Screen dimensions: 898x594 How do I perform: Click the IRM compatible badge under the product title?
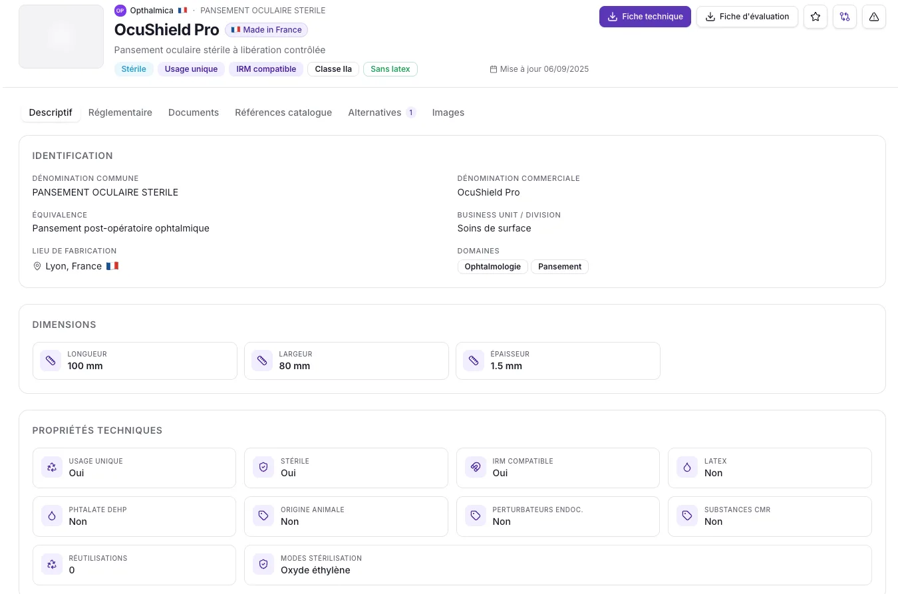(266, 69)
